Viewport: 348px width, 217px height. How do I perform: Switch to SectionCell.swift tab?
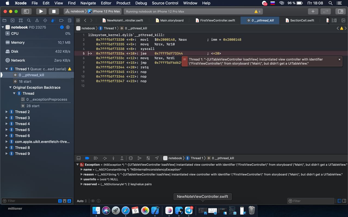click(300, 20)
